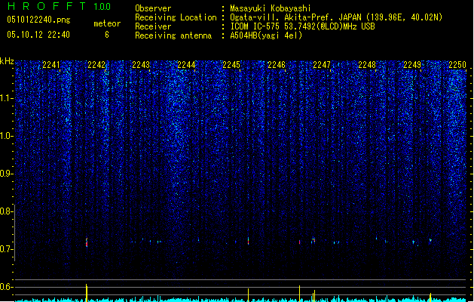Click the 2249 time marker
Screen dimensions: 474x302
(x=412, y=65)
